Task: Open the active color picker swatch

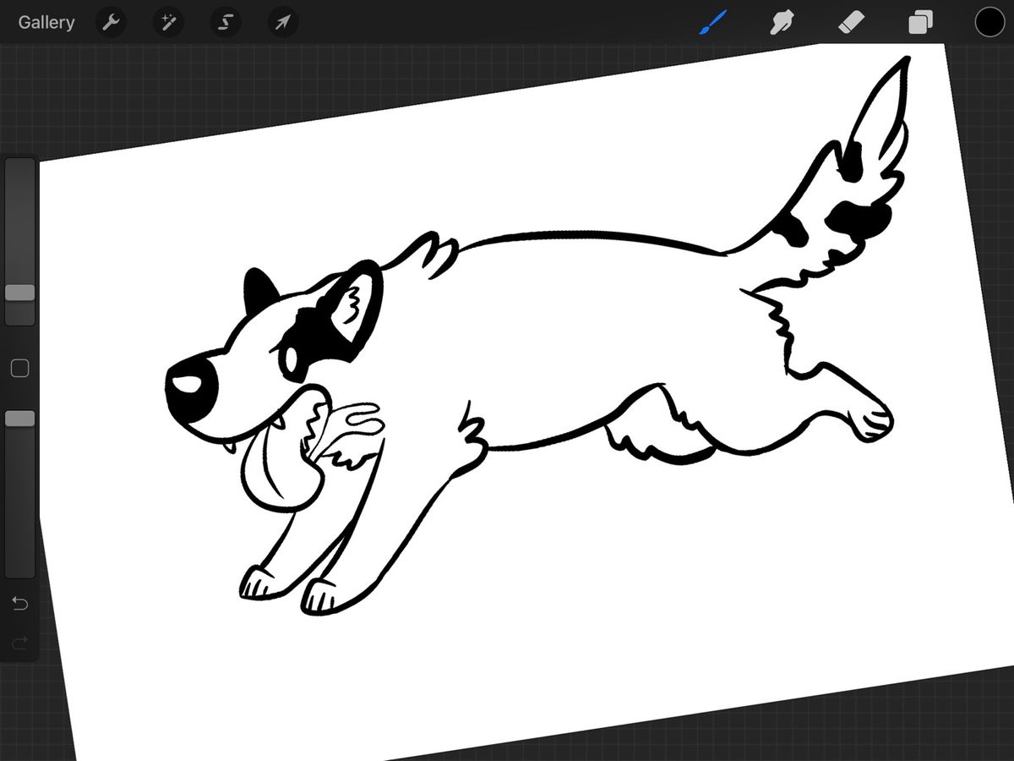Action: point(989,22)
